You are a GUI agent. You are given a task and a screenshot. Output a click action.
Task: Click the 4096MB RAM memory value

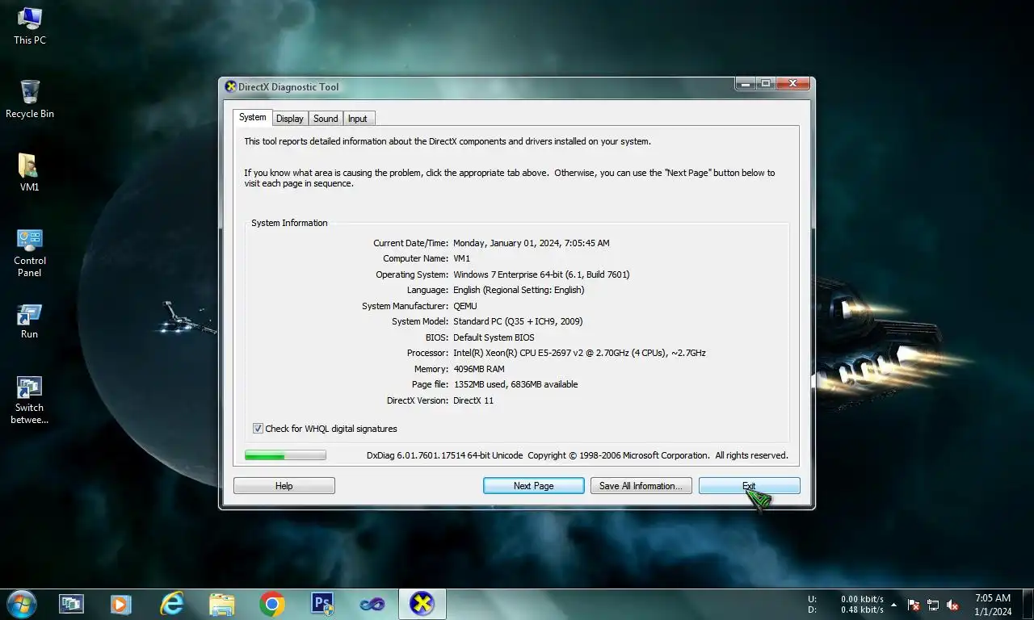[x=478, y=369]
